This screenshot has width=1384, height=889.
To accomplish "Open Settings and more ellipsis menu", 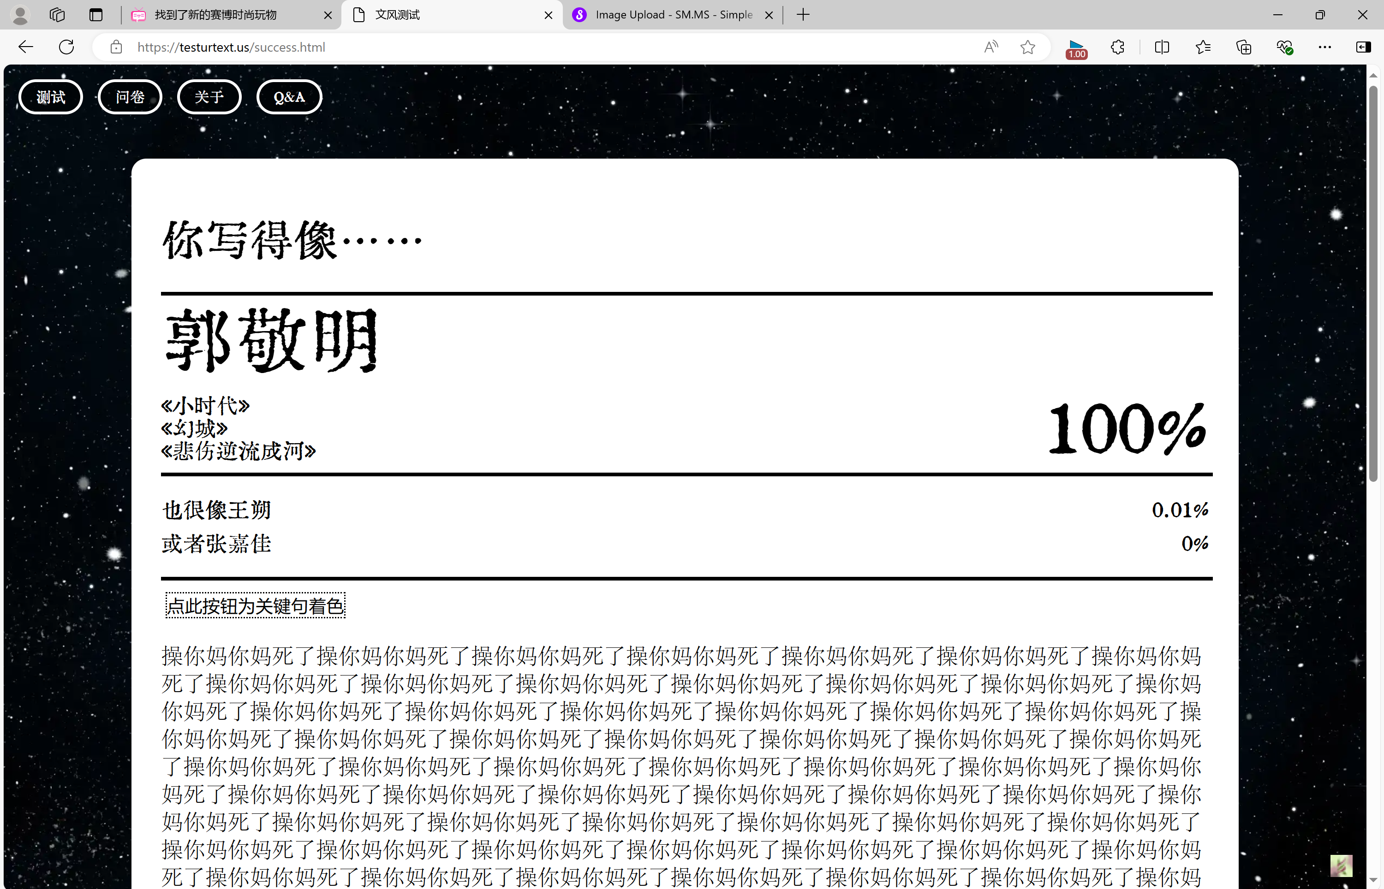I will 1325,47.
